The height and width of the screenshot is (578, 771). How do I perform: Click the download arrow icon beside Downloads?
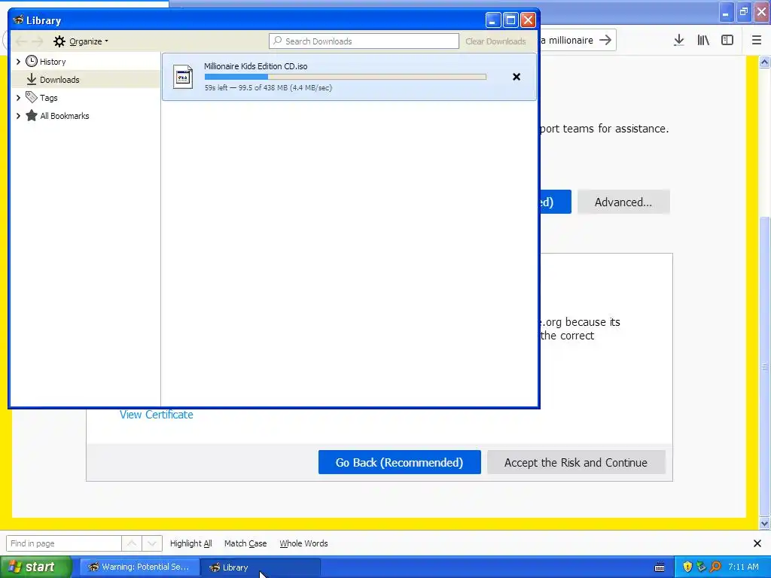(32, 79)
